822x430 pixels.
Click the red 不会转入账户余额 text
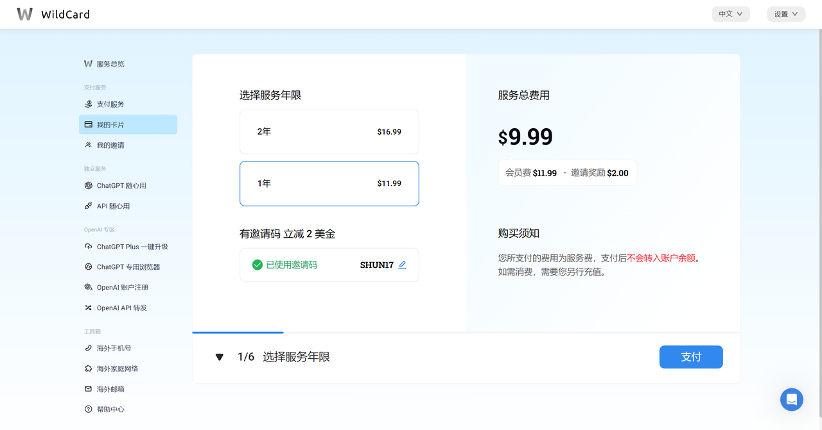(661, 258)
